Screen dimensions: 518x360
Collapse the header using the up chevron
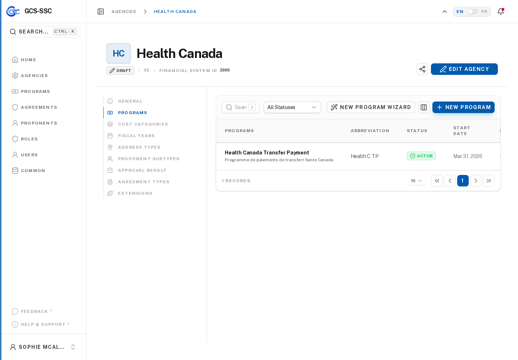click(445, 12)
